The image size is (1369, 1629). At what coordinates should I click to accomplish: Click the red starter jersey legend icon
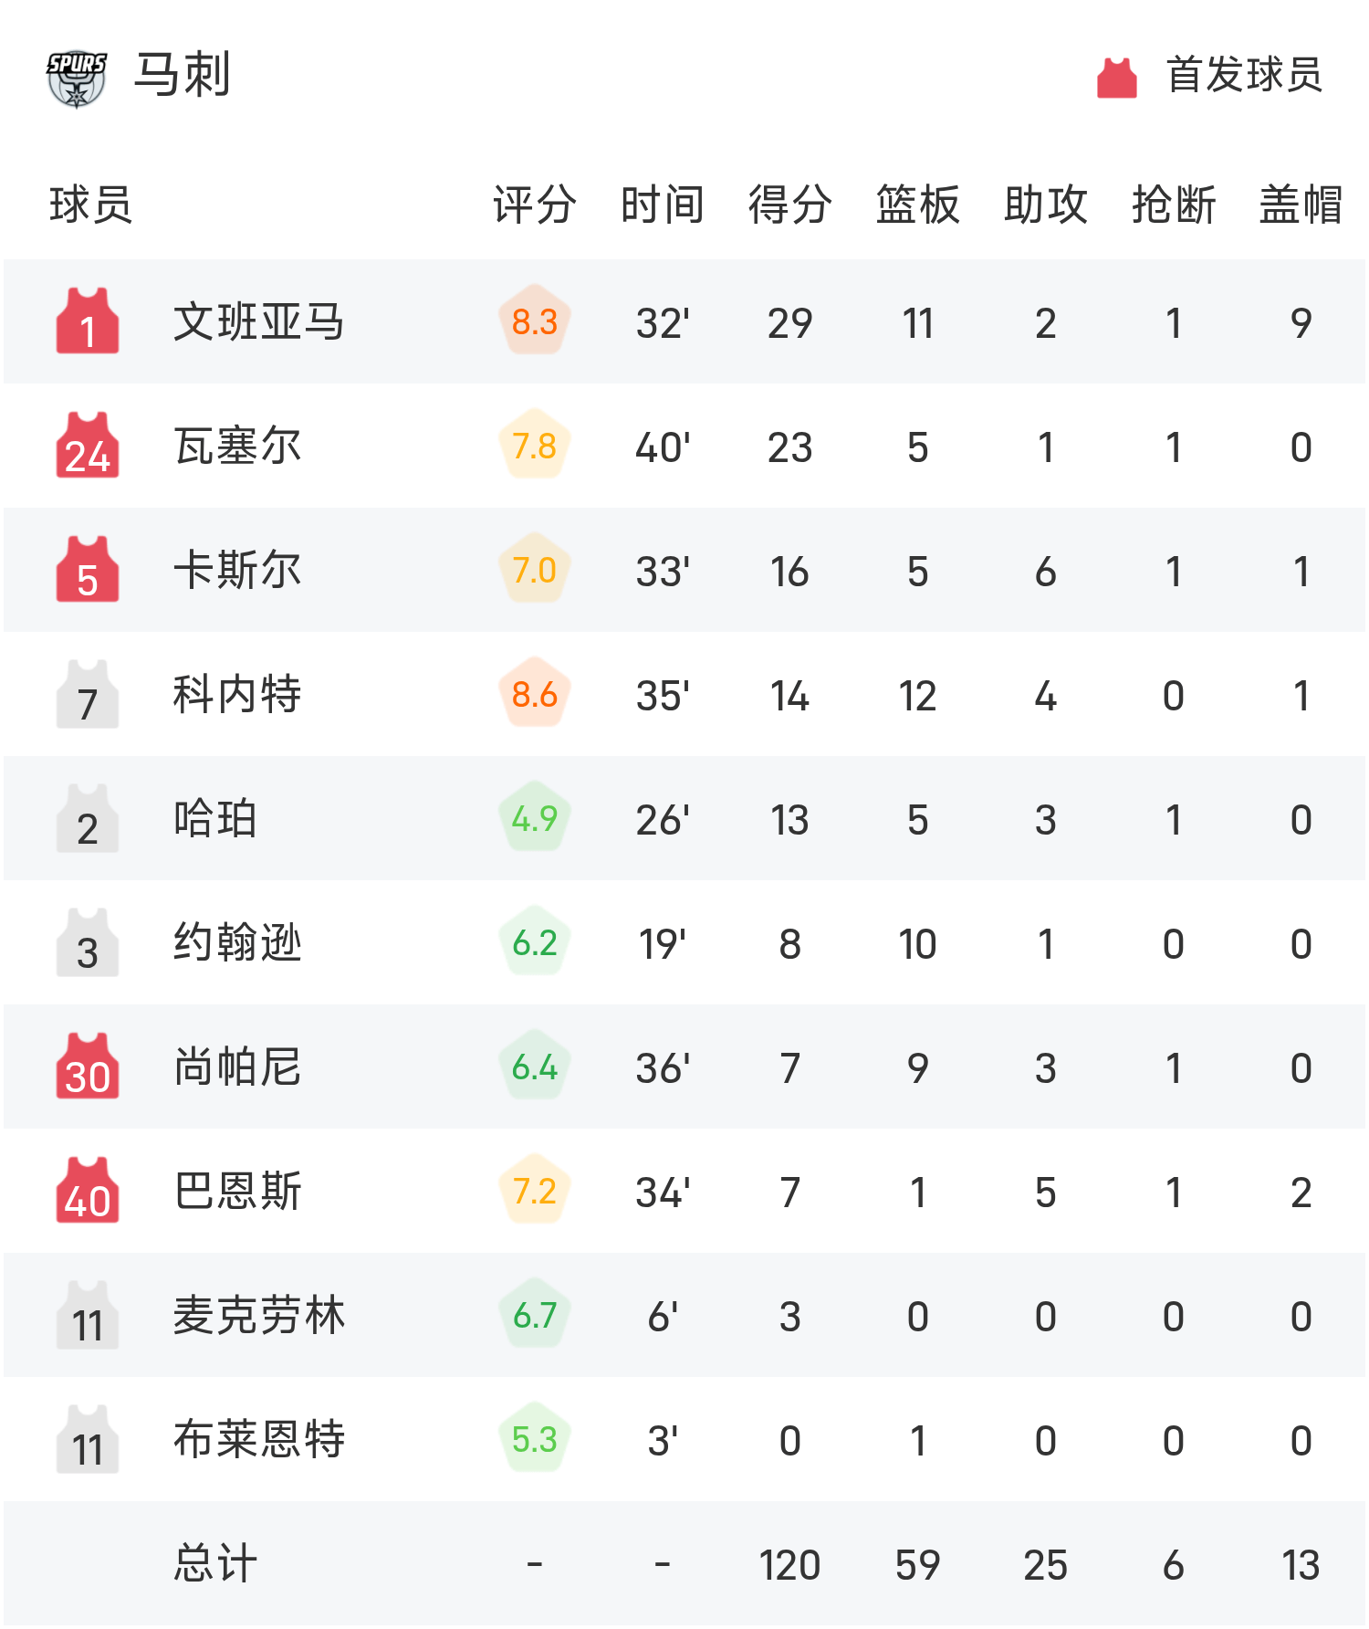pyautogui.click(x=1116, y=78)
